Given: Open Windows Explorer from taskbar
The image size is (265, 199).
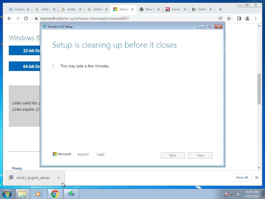Looking at the screenshot, I should 22,194.
